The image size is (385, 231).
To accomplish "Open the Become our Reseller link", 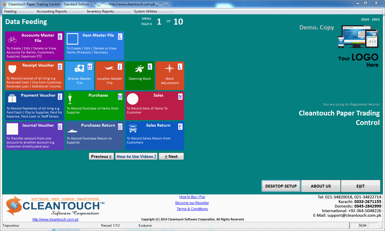I will click(x=192, y=203).
